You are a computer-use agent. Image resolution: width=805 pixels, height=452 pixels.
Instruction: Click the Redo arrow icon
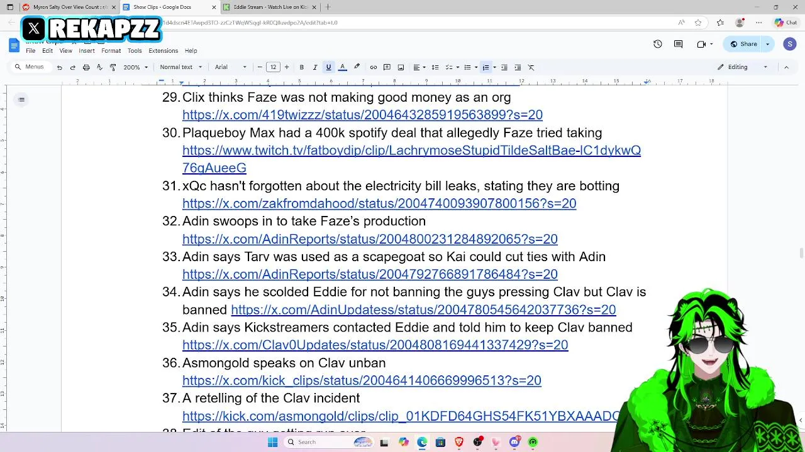point(72,67)
